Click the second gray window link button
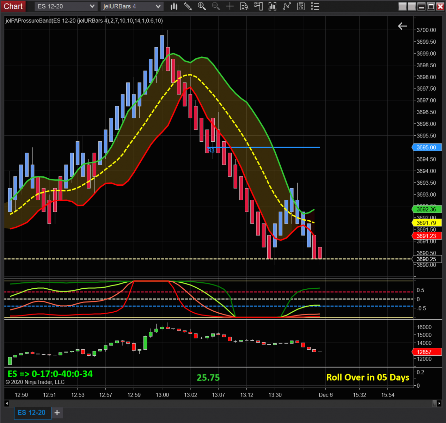 click(x=412, y=6)
